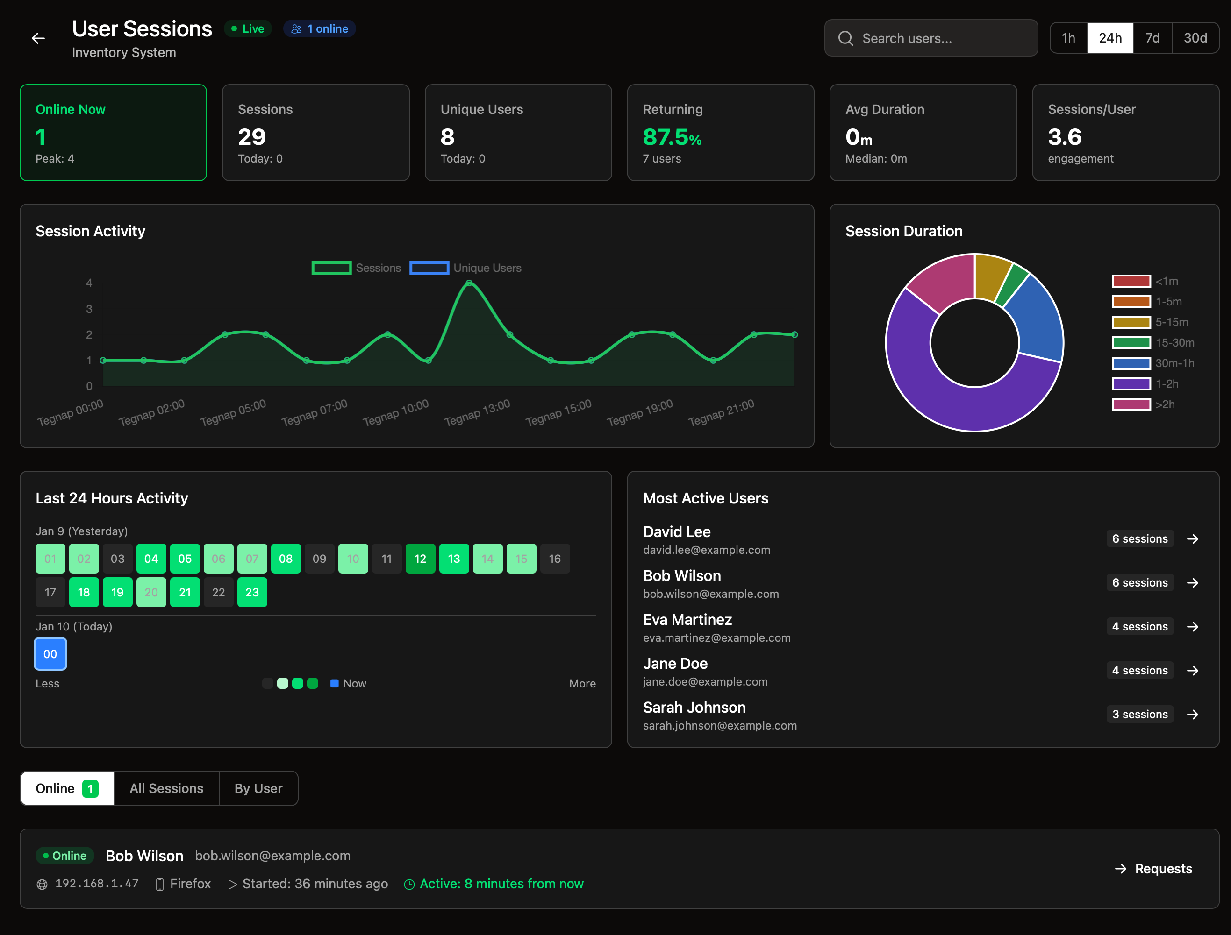Screen dimensions: 1231x935
Task: Switch to All Sessions tab
Action: [x=166, y=788]
